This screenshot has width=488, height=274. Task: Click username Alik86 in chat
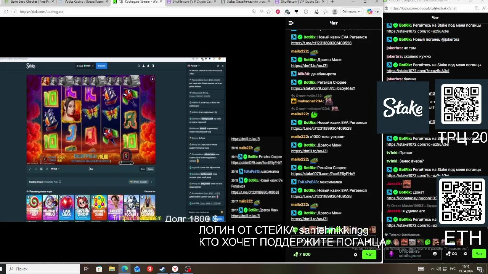[x=304, y=74]
